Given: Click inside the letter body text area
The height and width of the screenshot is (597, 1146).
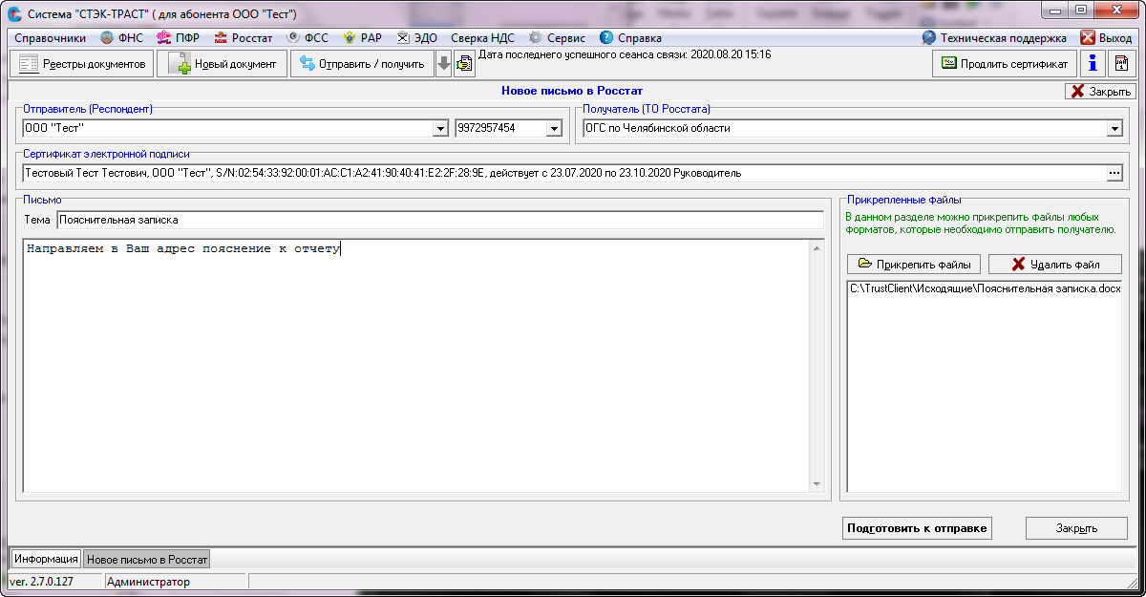Looking at the screenshot, I should 416,366.
